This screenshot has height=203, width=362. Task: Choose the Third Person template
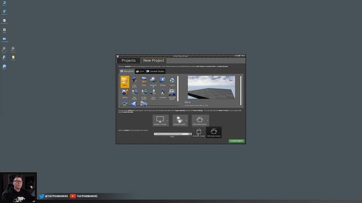tap(153, 94)
